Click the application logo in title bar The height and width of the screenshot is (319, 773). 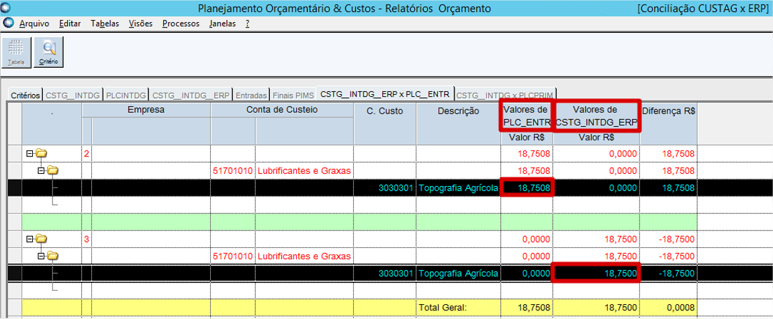5,8
